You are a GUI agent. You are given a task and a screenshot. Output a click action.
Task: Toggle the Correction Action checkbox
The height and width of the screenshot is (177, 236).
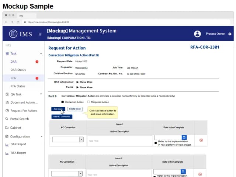63,102
